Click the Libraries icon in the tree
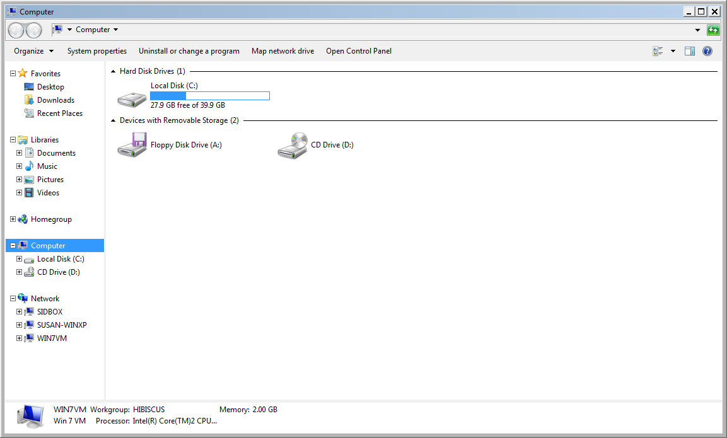Screen dimensions: 727x438 23,139
